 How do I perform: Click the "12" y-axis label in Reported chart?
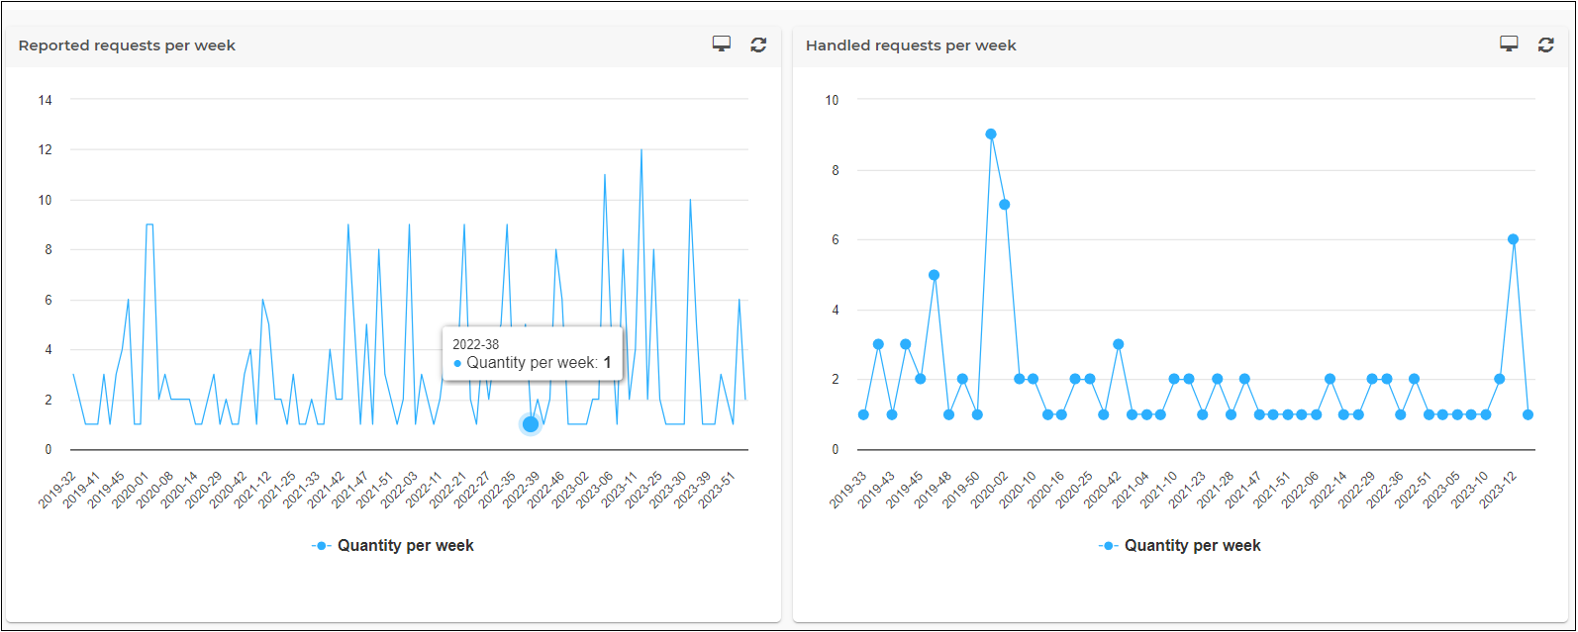click(x=45, y=150)
